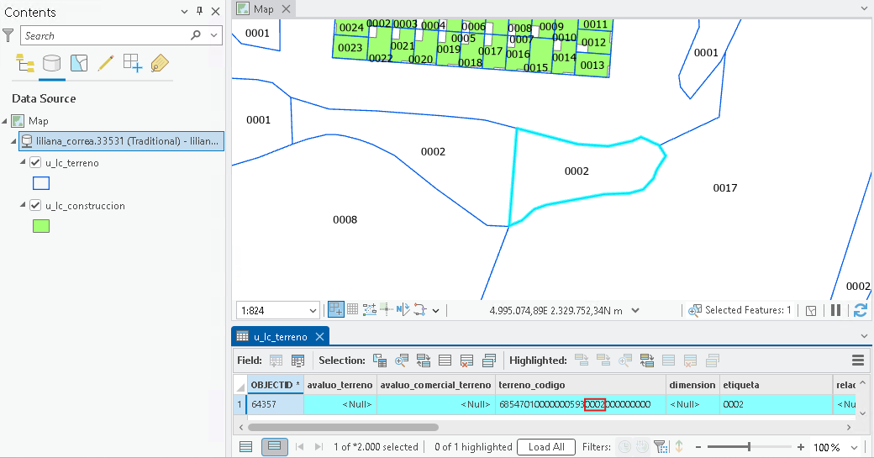The width and height of the screenshot is (874, 458).
Task: Open coordinate display units dropdown
Action: [x=635, y=311]
